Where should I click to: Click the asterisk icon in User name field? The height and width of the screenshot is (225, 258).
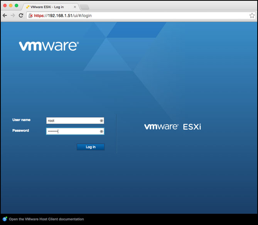[101, 121]
